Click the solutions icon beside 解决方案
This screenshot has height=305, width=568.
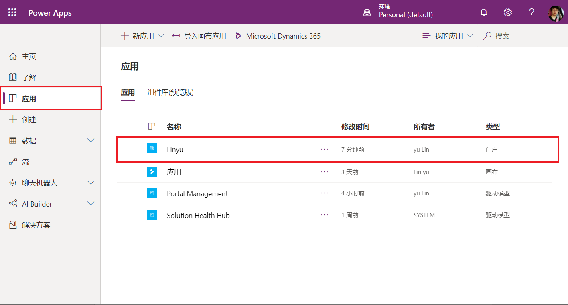click(13, 225)
